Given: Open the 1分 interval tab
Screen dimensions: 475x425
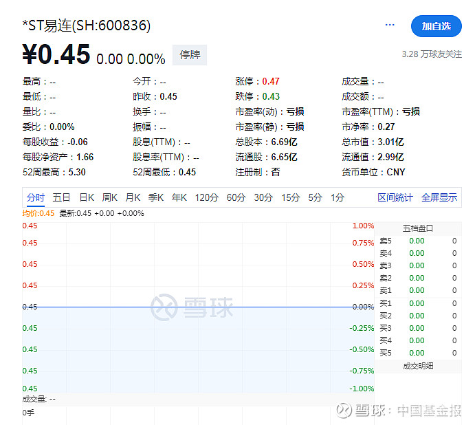Looking at the screenshot, I should click(337, 198).
